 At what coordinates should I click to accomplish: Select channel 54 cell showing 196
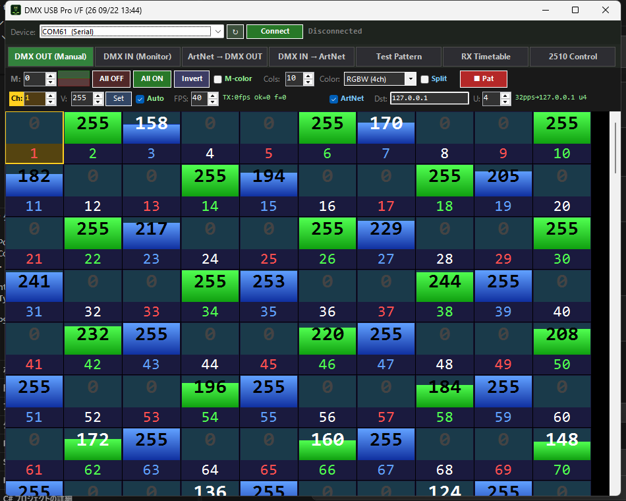tap(210, 401)
